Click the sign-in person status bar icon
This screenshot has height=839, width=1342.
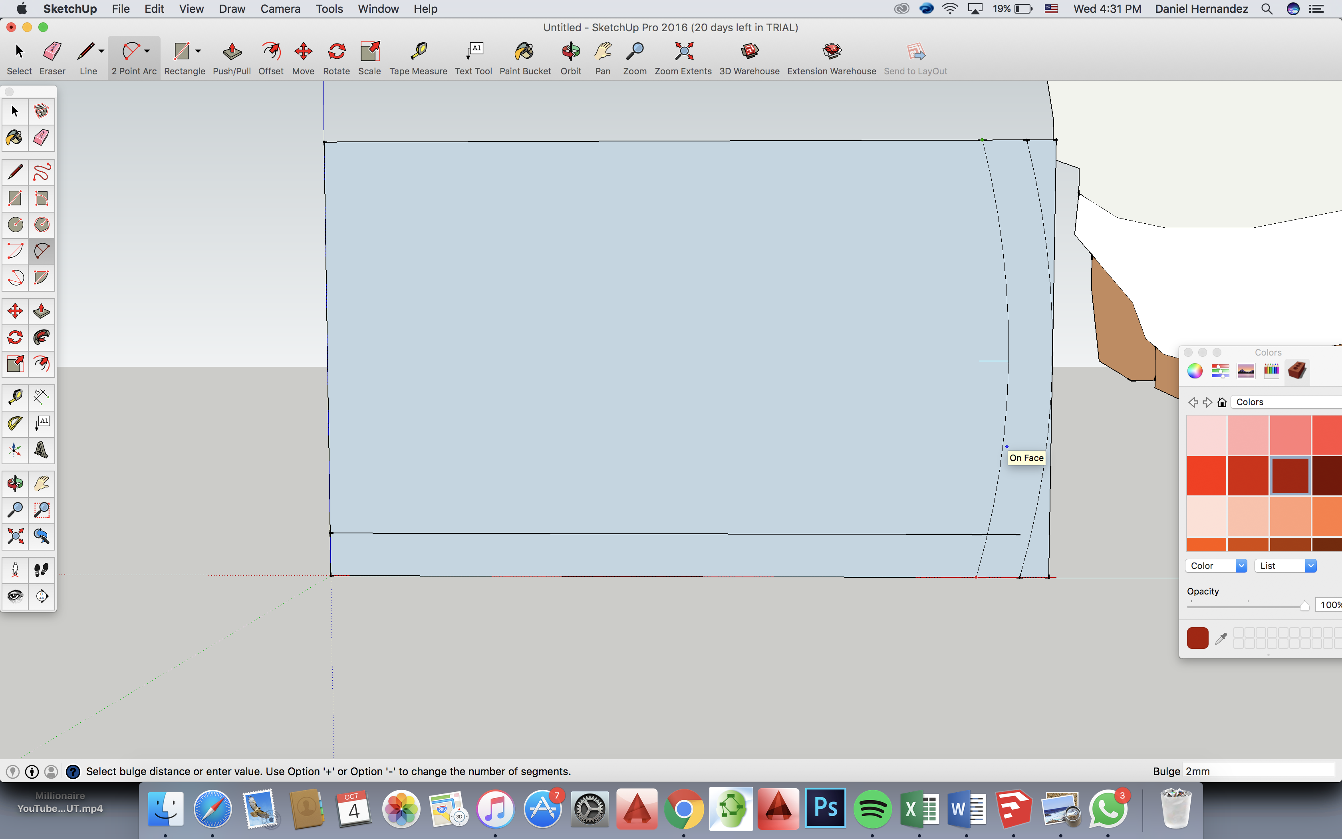[51, 771]
